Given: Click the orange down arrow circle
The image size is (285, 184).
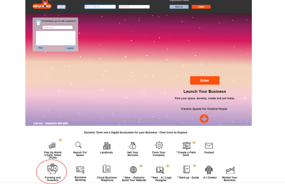Looking at the screenshot, I should [204, 119].
